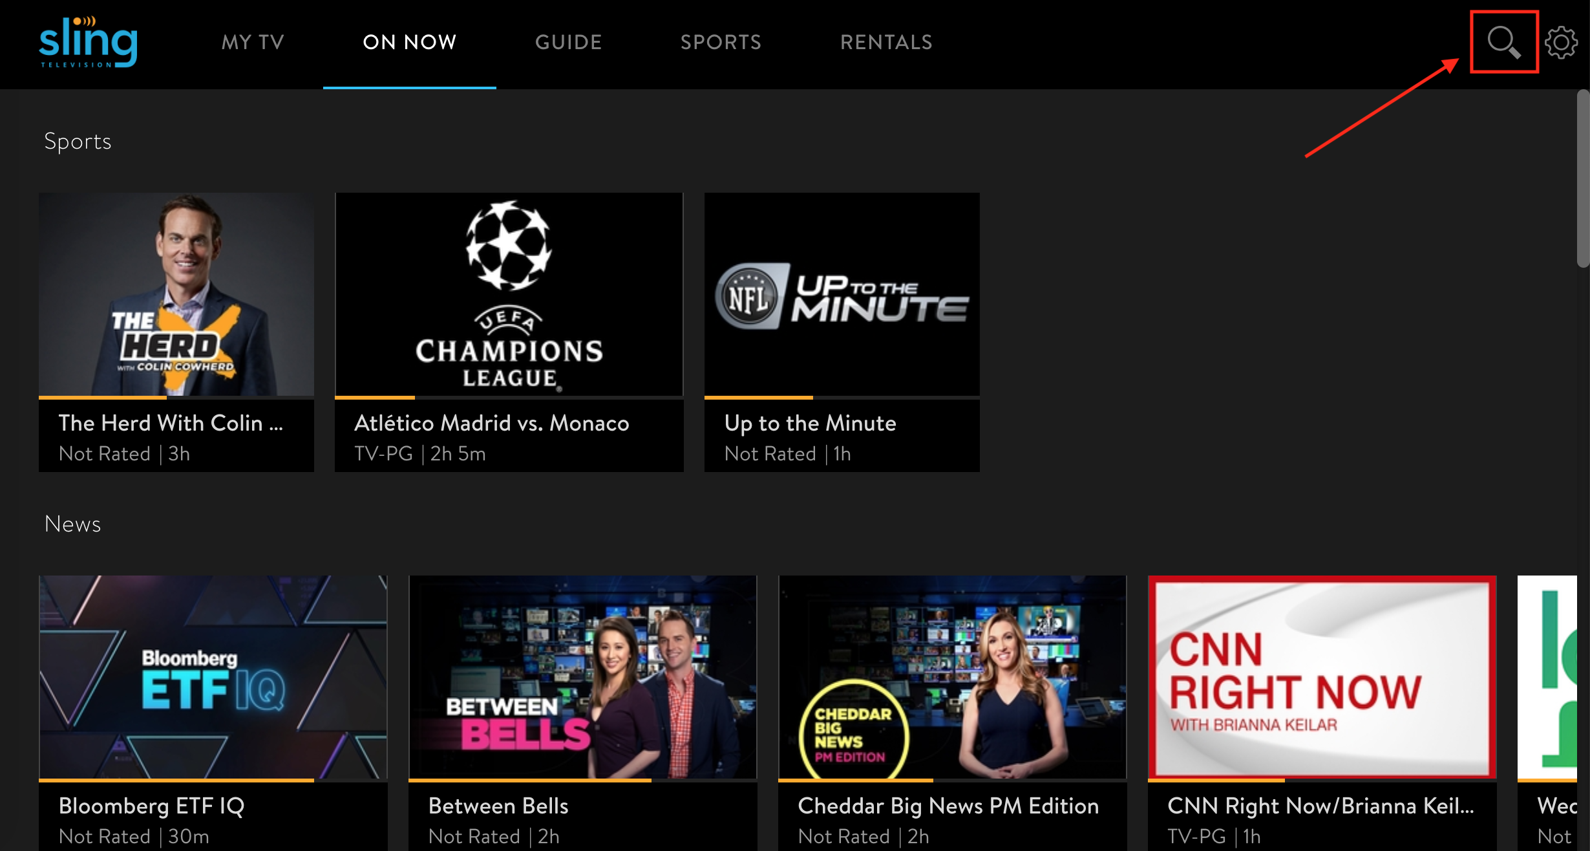The height and width of the screenshot is (851, 1590).
Task: Click the title 'Between Bells'
Action: coord(498,806)
